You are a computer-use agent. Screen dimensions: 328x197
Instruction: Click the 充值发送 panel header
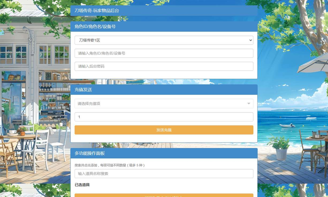[164, 90]
